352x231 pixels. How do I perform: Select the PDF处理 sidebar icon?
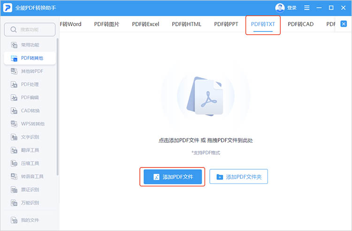[x=14, y=85]
